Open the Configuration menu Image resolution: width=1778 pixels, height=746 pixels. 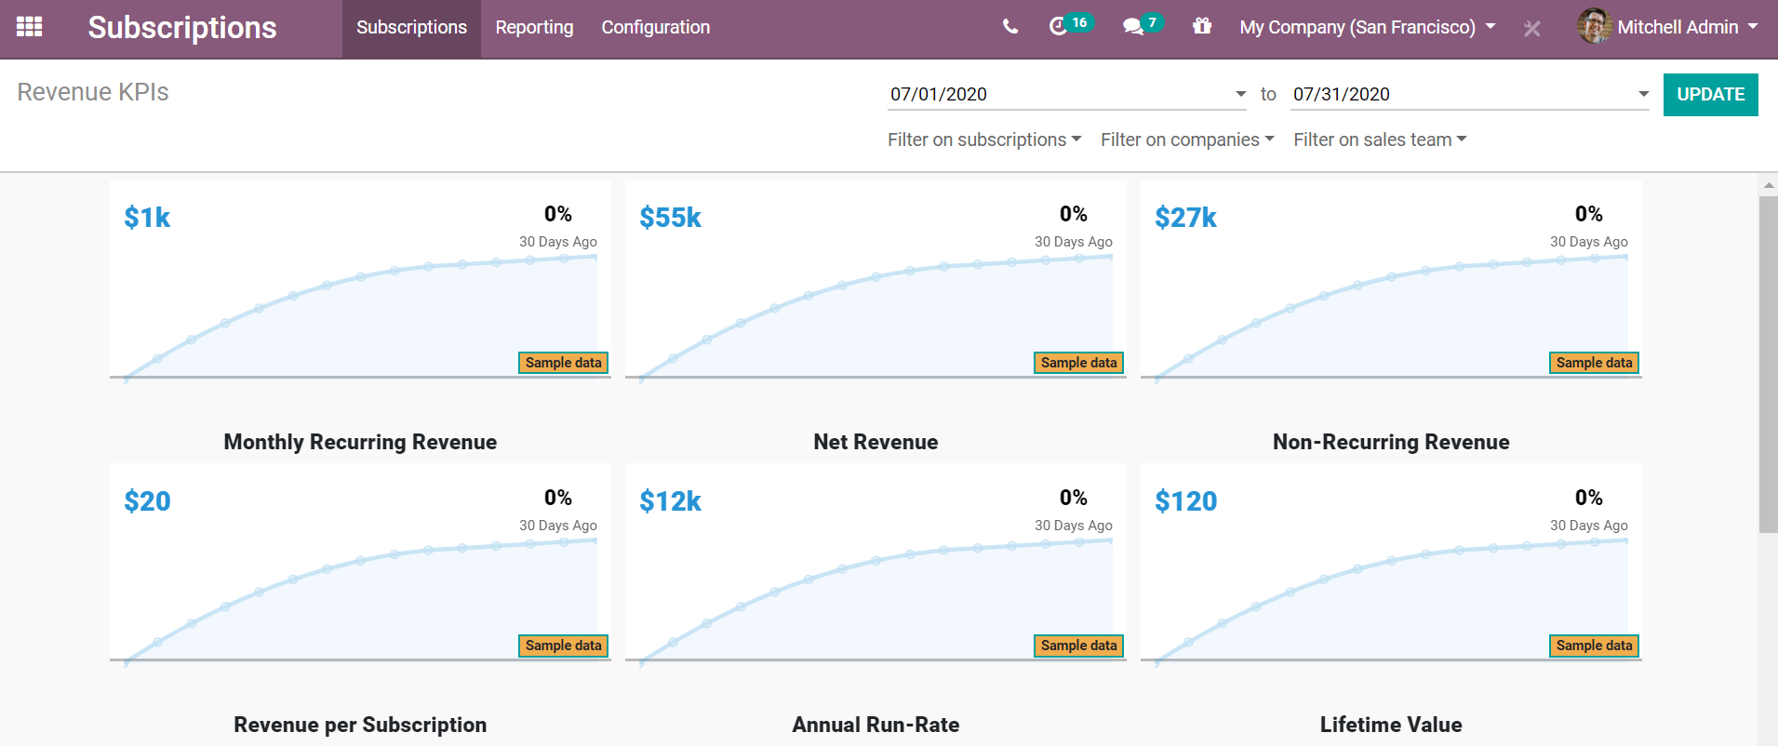tap(655, 27)
